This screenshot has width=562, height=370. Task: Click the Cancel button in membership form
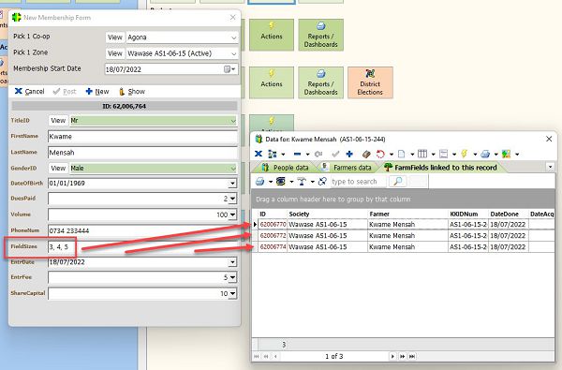pos(29,92)
